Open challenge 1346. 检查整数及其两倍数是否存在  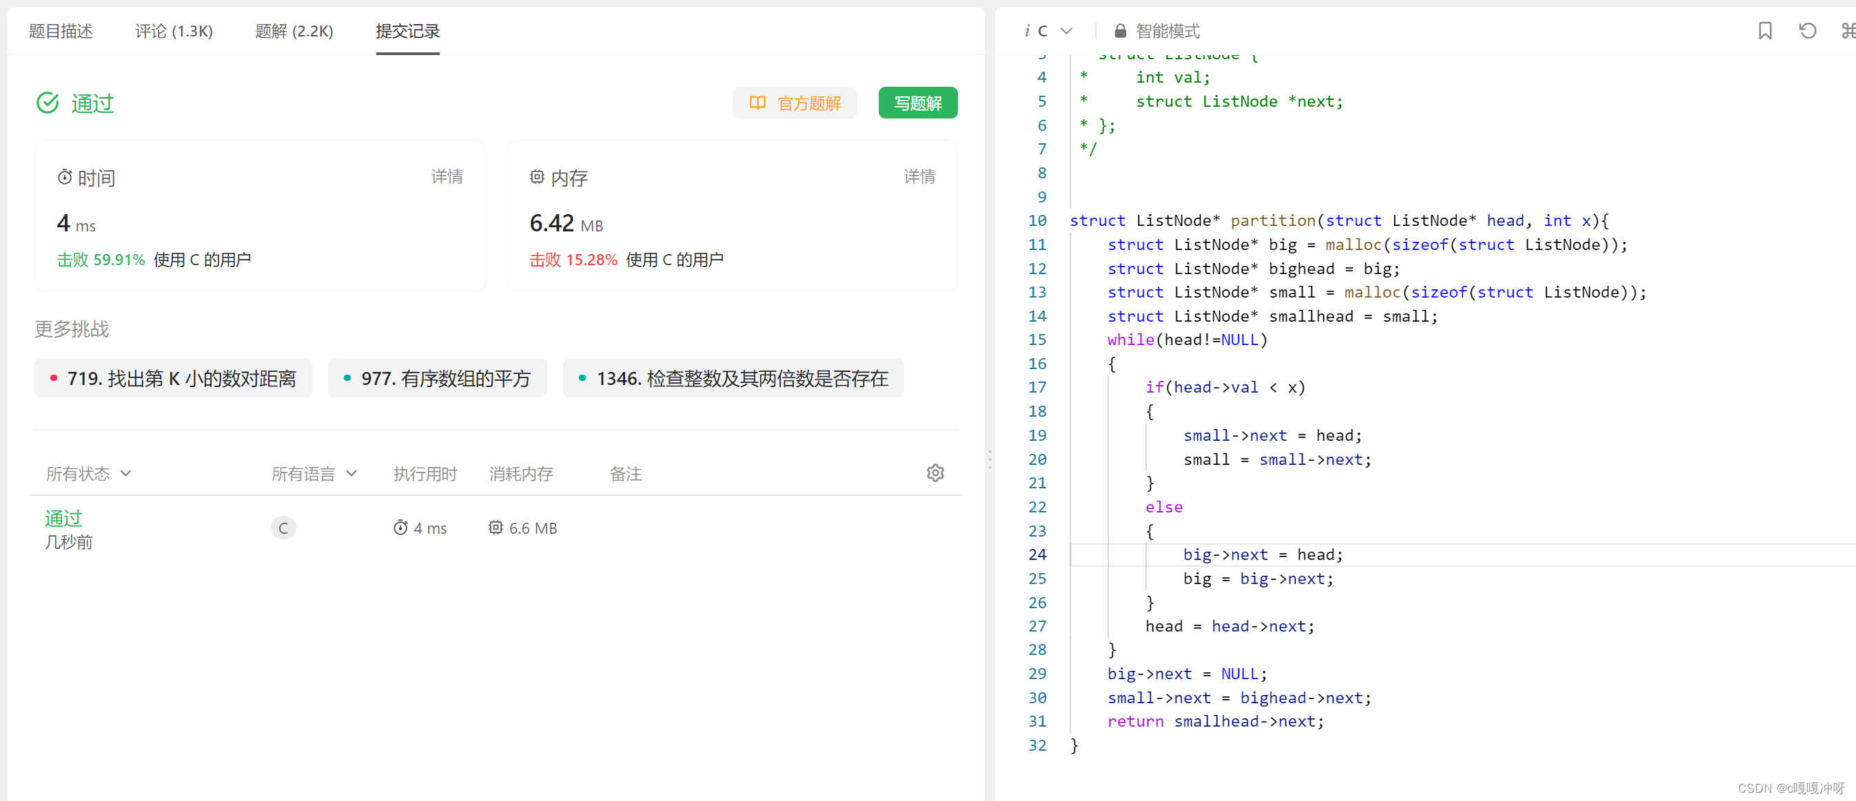pos(733,378)
